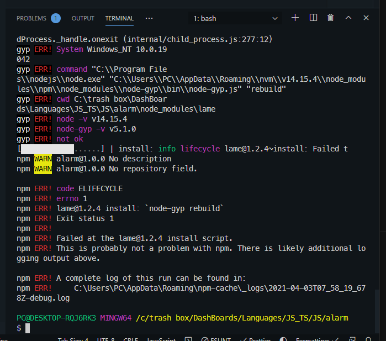Select the TERMINAL tab
Screen dimensions: 386x341
[x=119, y=18]
